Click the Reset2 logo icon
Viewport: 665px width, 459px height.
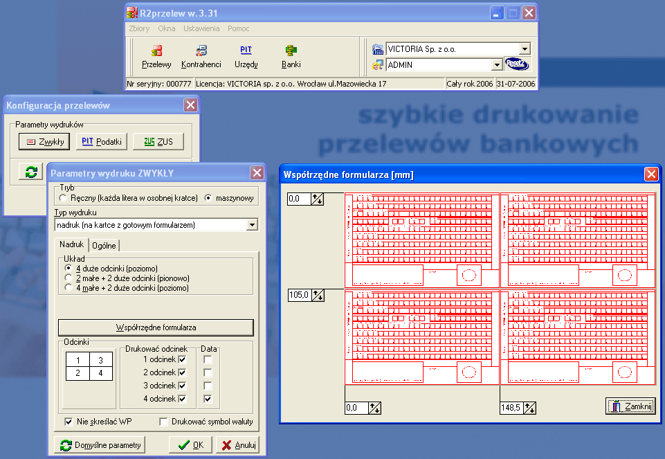tap(516, 64)
